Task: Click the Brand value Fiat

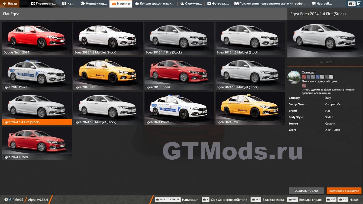Action: click(x=327, y=111)
